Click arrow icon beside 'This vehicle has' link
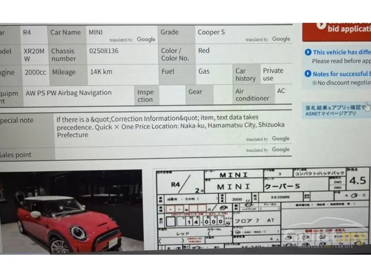Viewport: 371px width, 278px height. [x=308, y=52]
